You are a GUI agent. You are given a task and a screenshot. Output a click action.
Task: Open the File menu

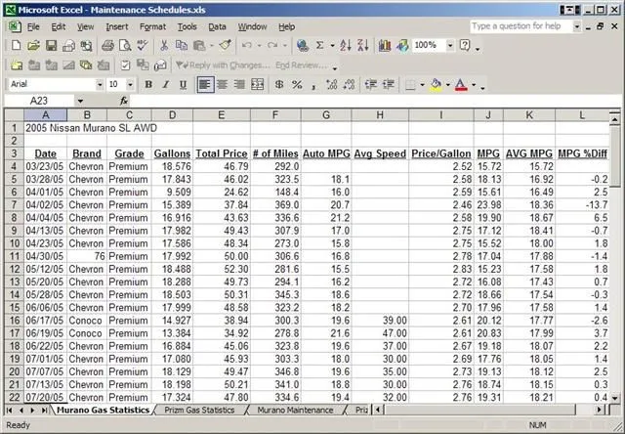tap(33, 26)
